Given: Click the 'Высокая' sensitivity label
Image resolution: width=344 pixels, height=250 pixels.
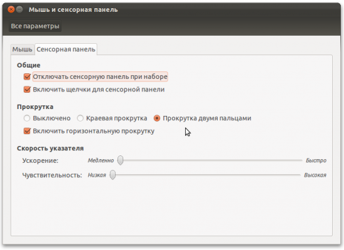Looking at the screenshot, I should pyautogui.click(x=315, y=175).
